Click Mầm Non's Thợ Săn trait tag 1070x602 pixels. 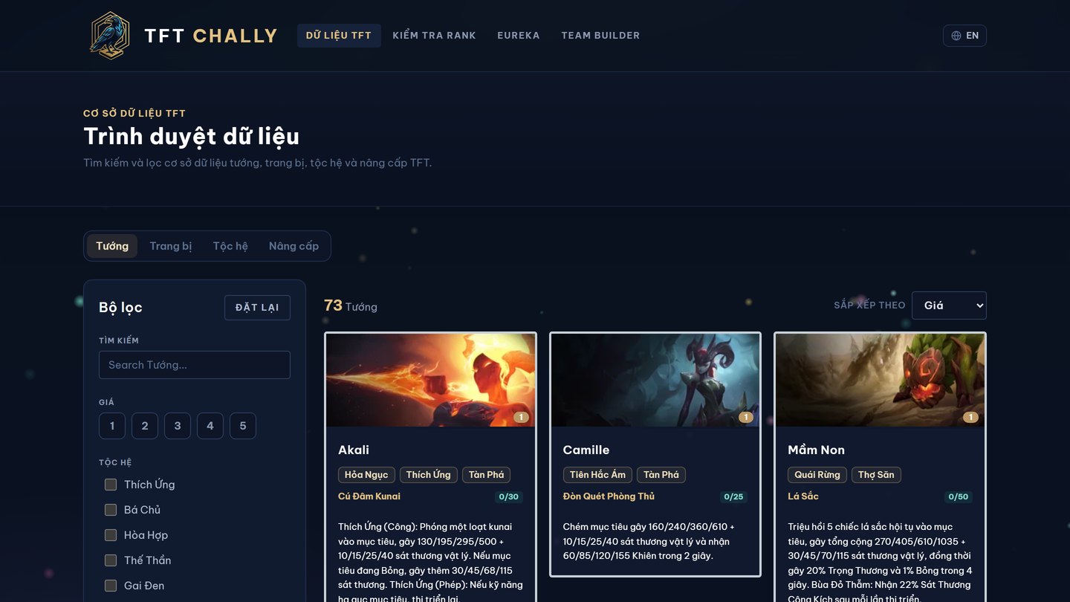876,475
